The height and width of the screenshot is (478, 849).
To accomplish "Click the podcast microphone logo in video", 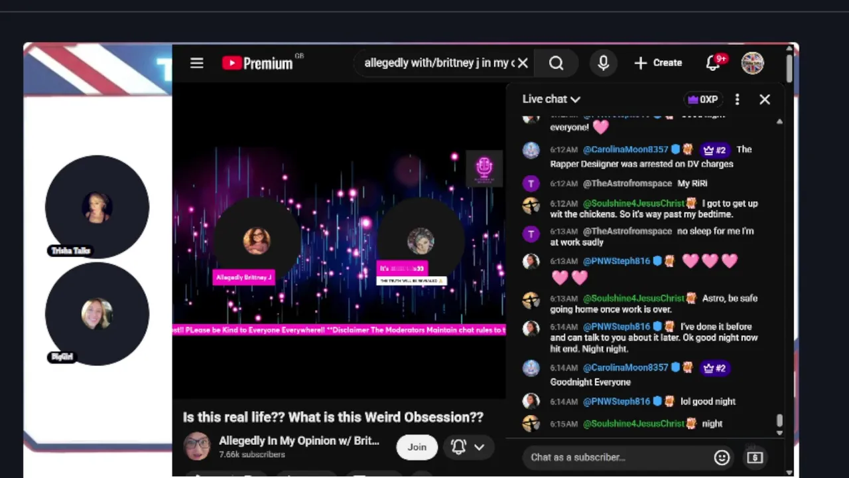I will coord(484,168).
